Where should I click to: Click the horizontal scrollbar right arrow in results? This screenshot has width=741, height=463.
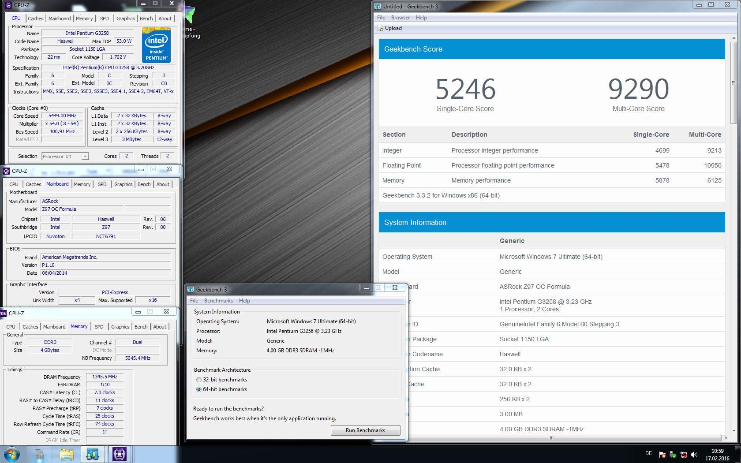(726, 438)
